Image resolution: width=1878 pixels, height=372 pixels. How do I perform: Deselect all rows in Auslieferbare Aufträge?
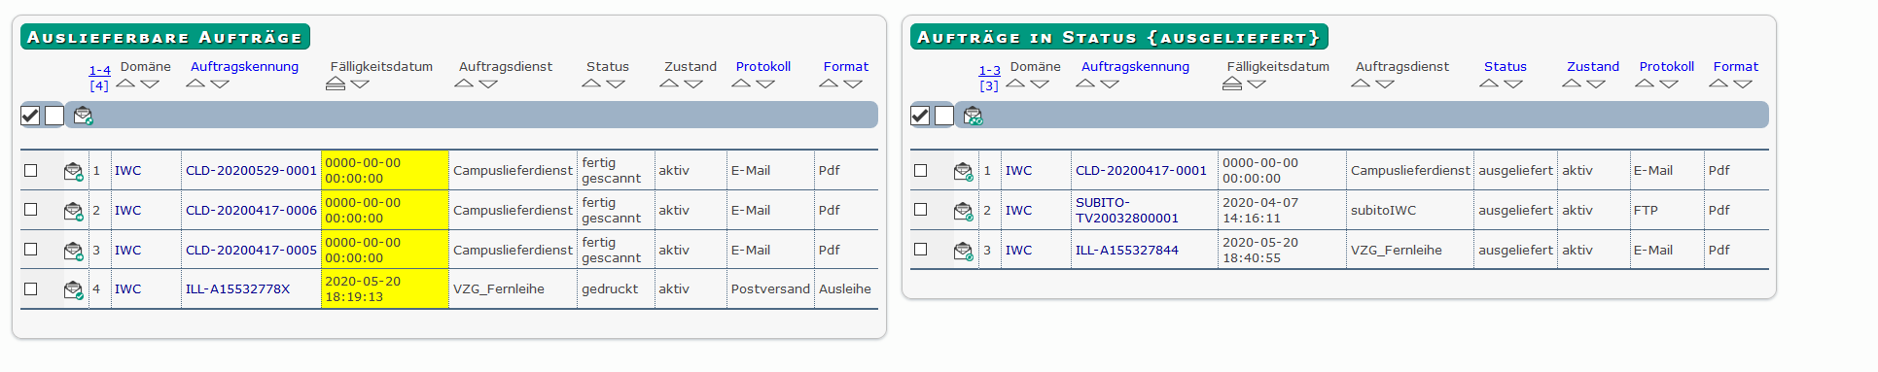tap(54, 116)
